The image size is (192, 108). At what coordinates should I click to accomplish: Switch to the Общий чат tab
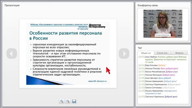tap(146, 53)
